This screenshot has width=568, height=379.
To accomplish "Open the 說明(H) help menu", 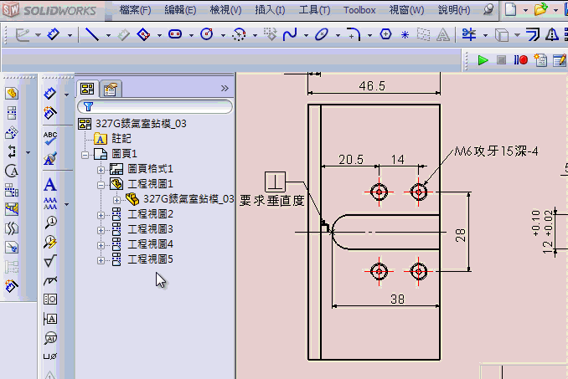I will coord(454,10).
